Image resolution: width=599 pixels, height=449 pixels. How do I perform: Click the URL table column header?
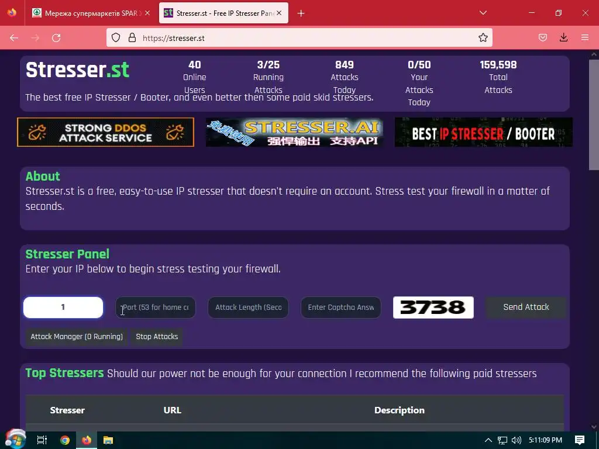tap(173, 410)
